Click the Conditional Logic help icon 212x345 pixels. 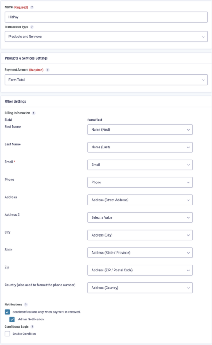coord(32,327)
